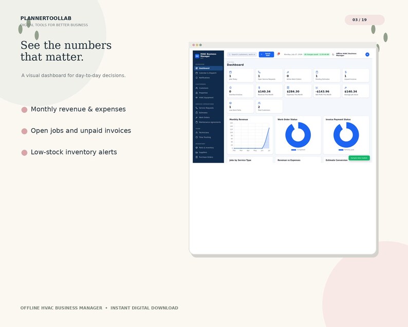
Task: Click the -$143.96 net profit value
Action: click(322, 92)
